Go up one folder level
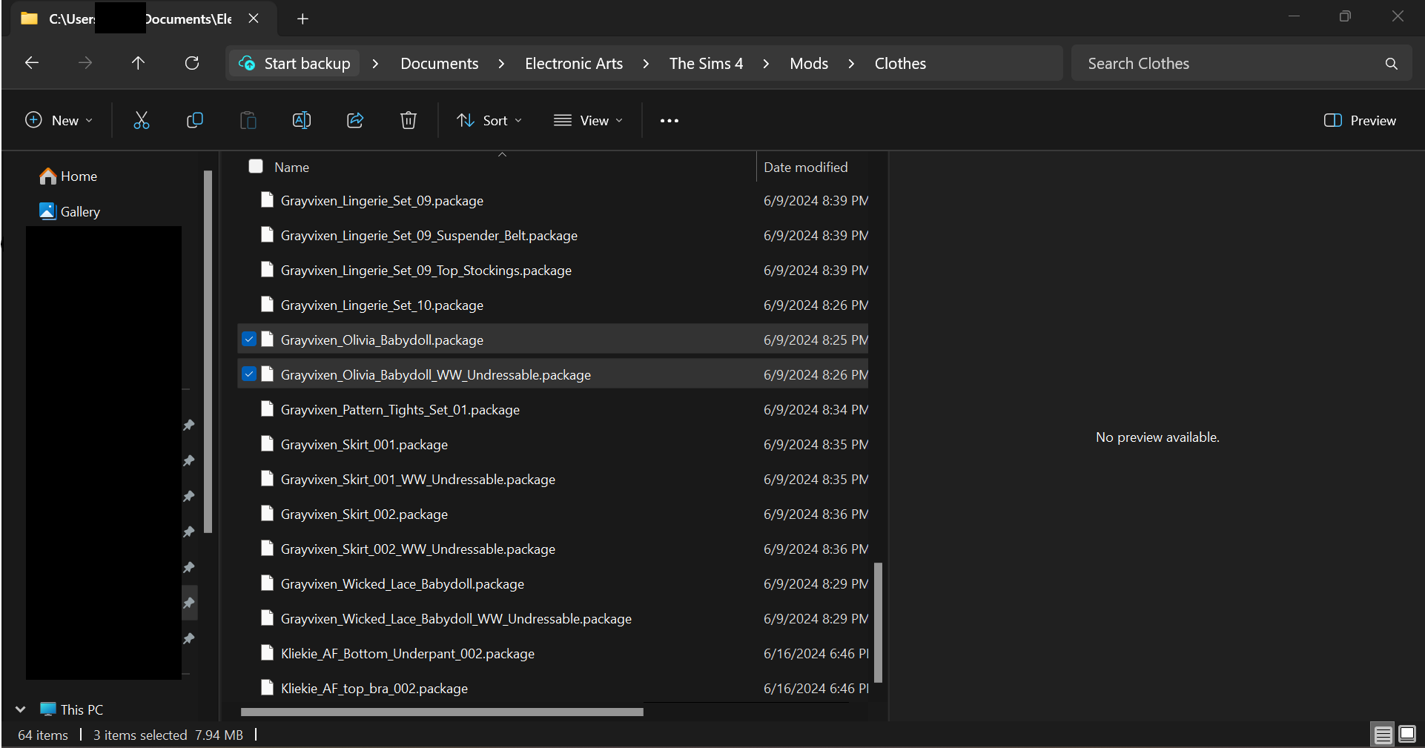 (x=138, y=63)
